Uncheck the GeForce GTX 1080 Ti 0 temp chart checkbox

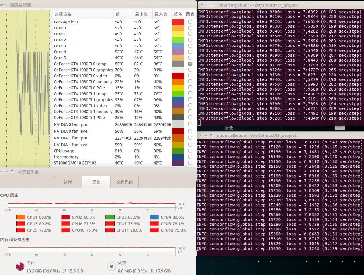click(x=190, y=64)
